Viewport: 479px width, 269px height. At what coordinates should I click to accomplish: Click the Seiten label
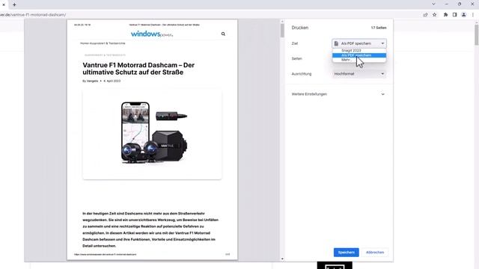point(296,58)
